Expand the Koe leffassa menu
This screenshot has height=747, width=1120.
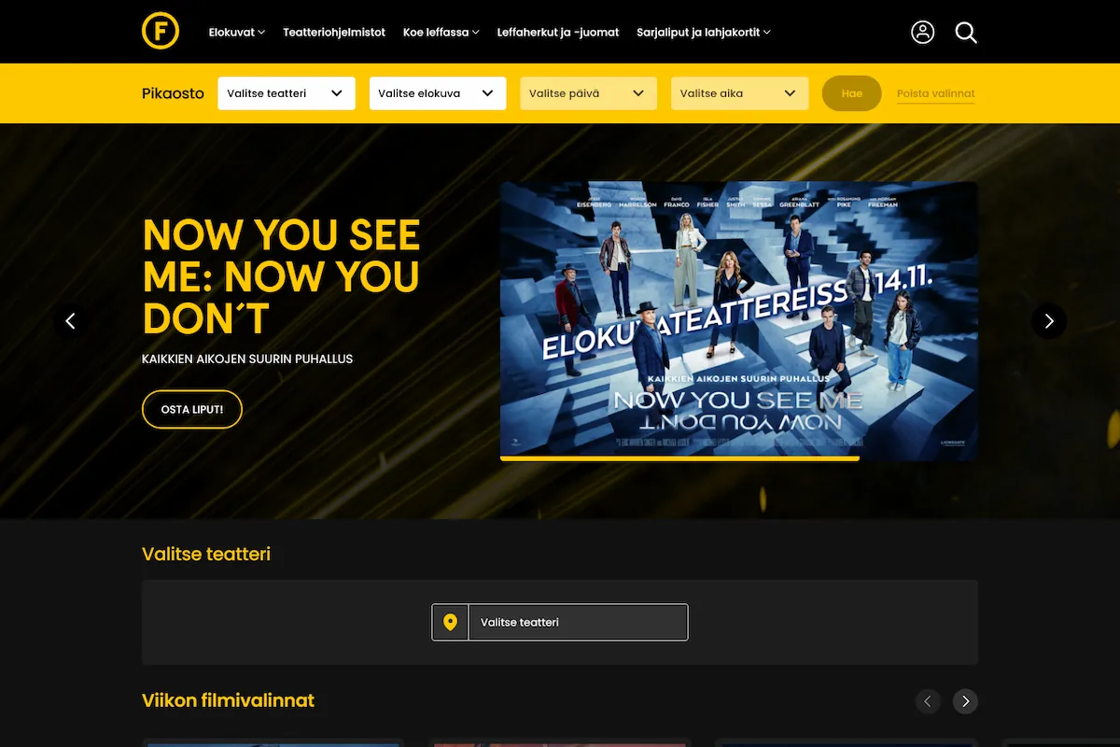coord(441,32)
